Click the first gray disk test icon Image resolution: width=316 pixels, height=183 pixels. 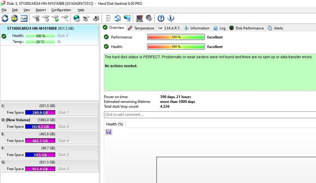pyautogui.click(x=36, y=18)
